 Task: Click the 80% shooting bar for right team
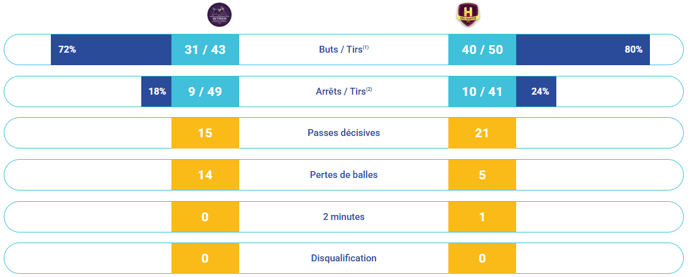[x=583, y=50]
